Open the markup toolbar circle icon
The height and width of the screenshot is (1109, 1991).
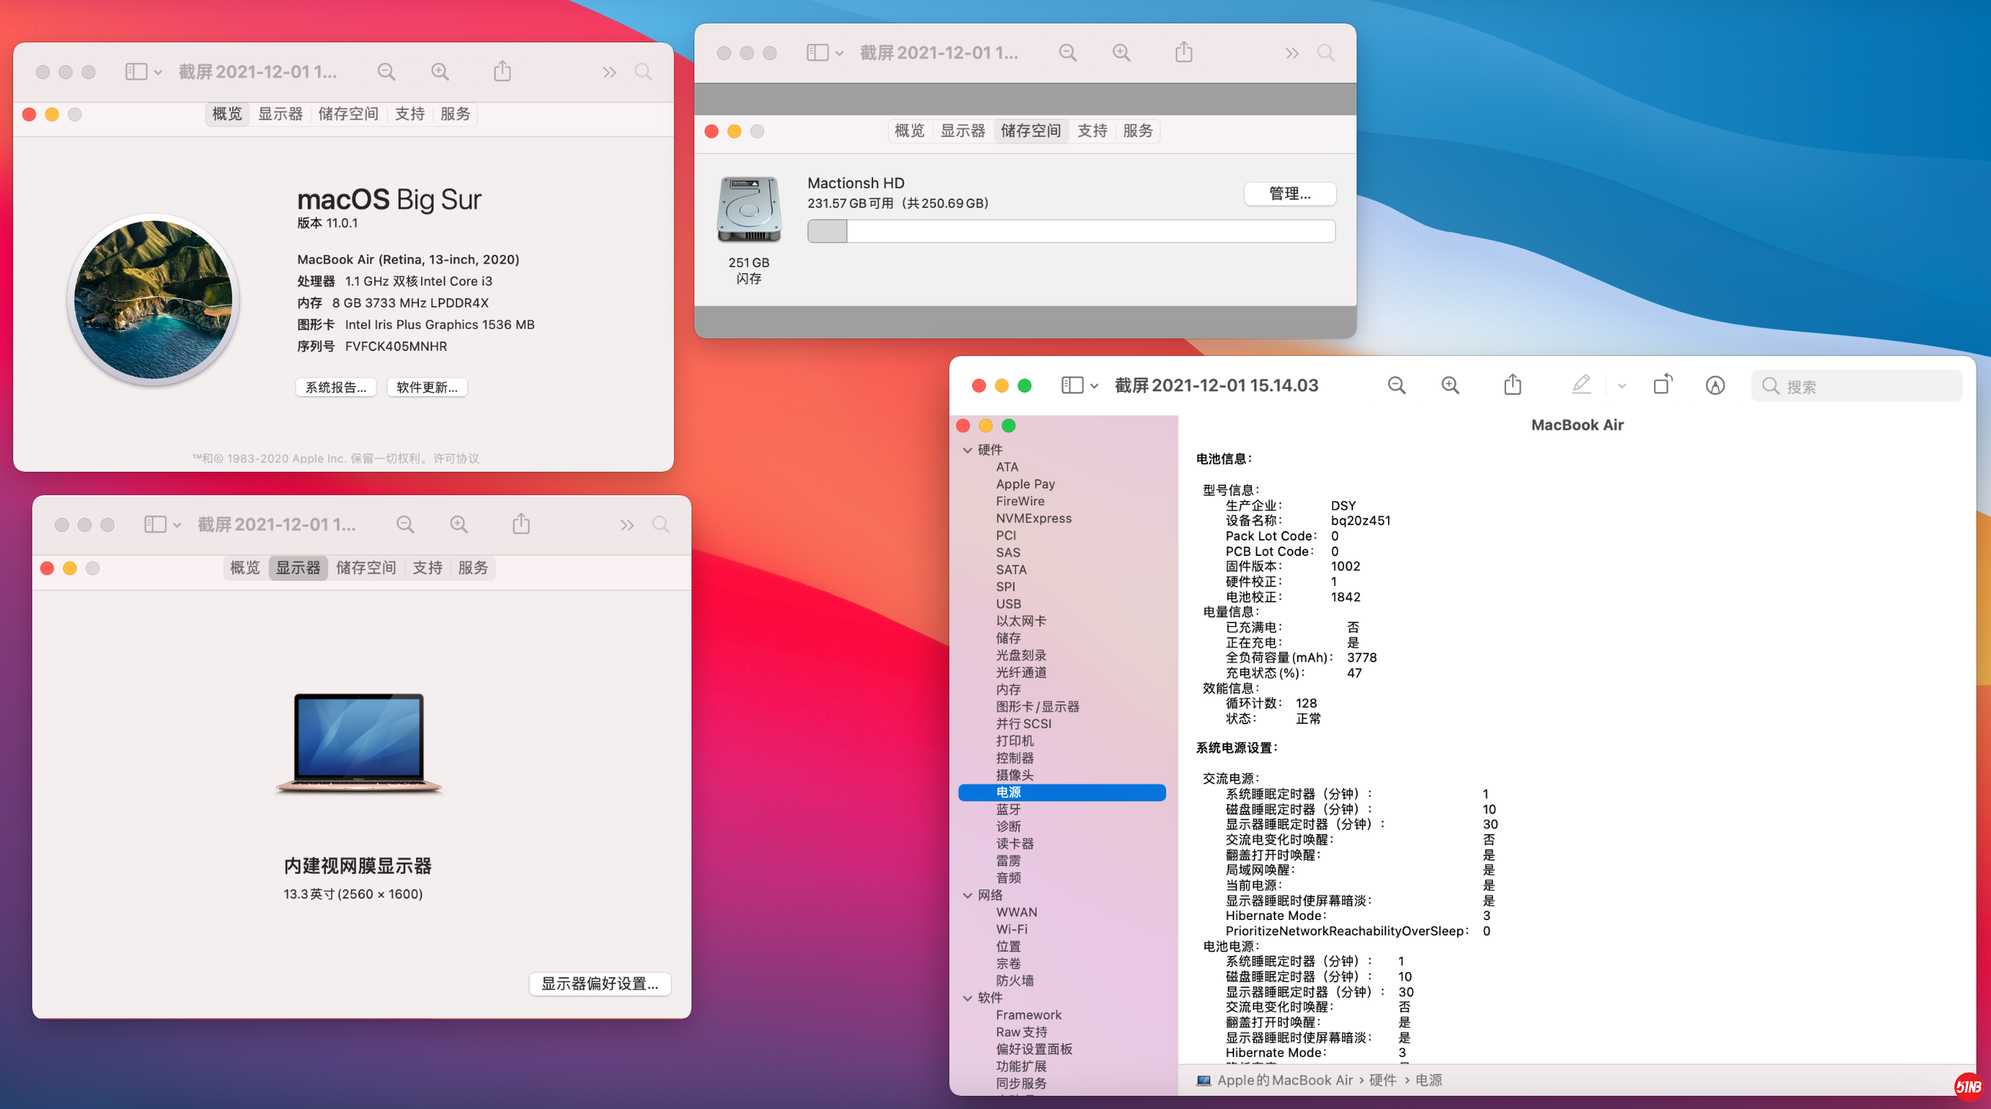[x=1715, y=385]
